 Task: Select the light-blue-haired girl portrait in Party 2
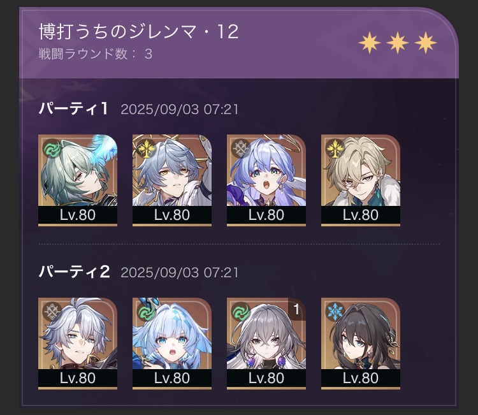point(172,344)
